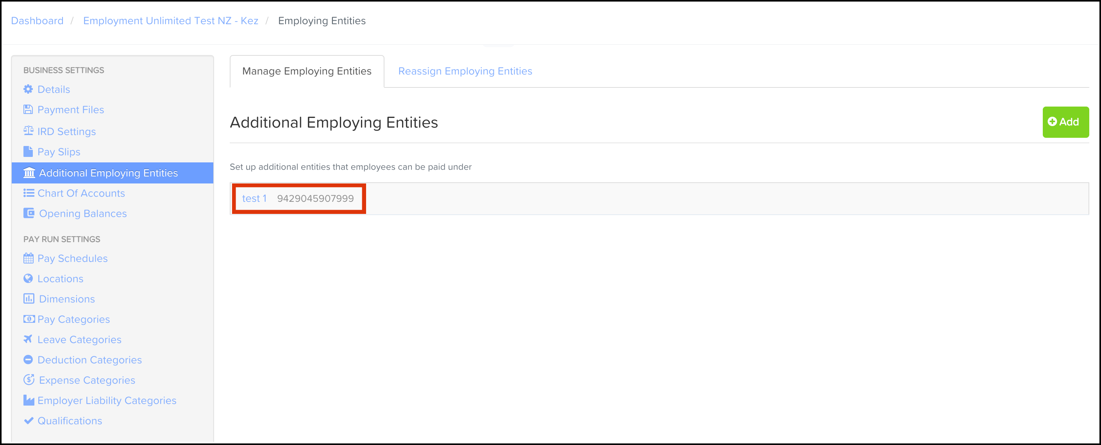Click the floppy disk icon for Payment Files
This screenshot has width=1101, height=445.
[x=28, y=110]
